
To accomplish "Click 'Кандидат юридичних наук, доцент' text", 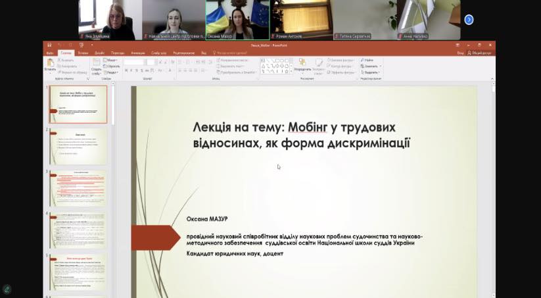I will pos(235,254).
